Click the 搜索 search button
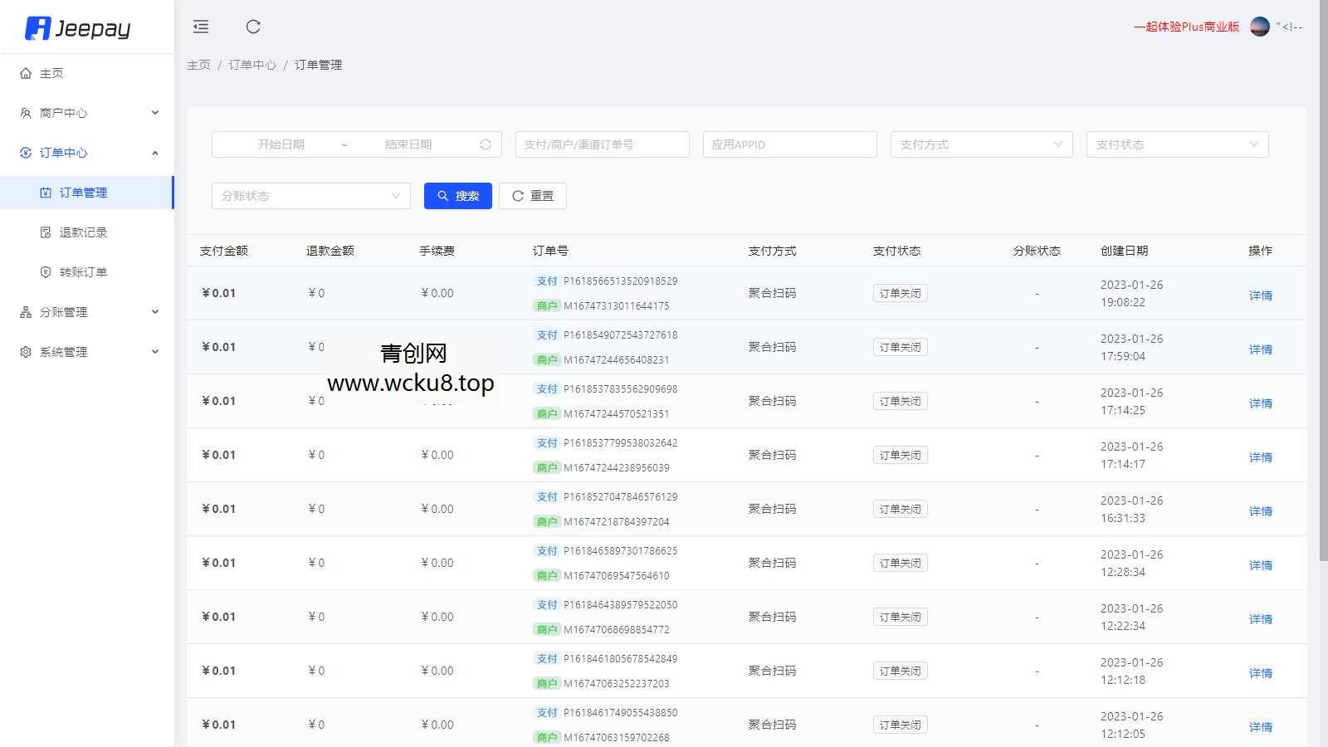This screenshot has width=1328, height=747. (x=457, y=196)
